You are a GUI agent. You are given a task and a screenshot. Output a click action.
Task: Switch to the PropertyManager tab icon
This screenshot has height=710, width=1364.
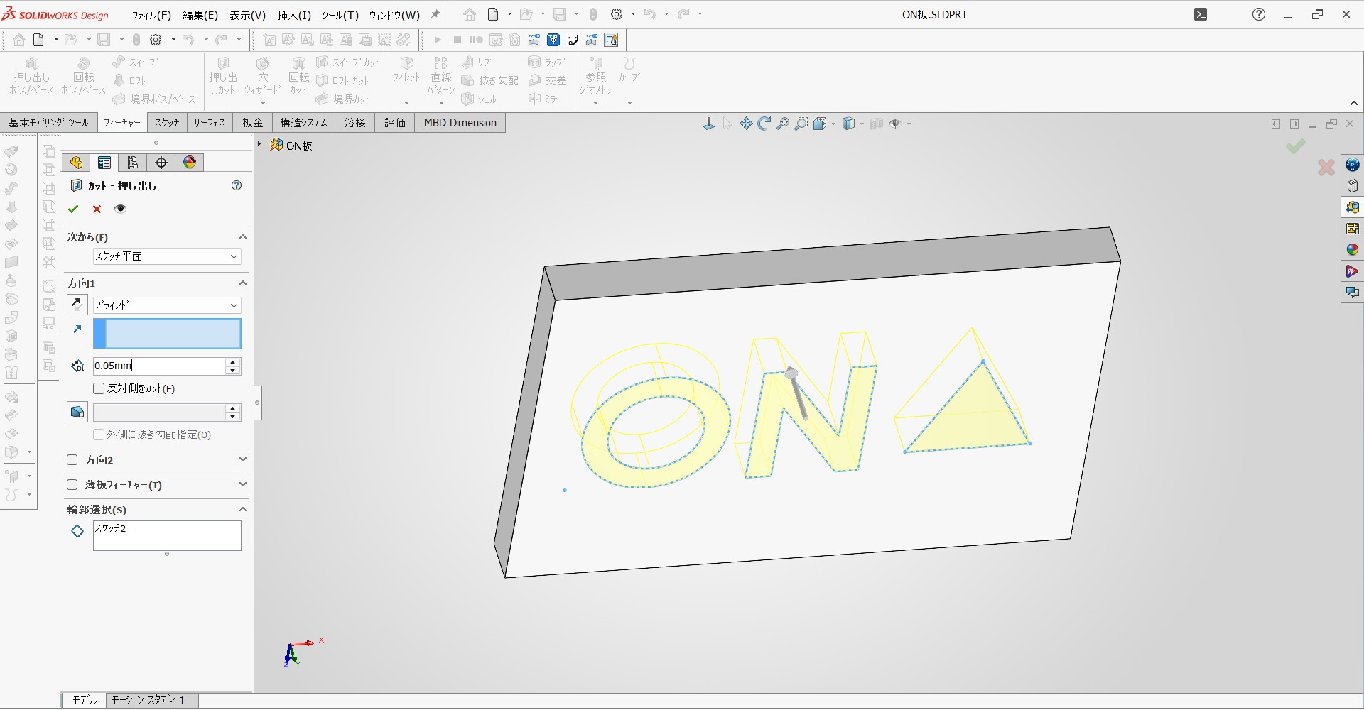[104, 163]
